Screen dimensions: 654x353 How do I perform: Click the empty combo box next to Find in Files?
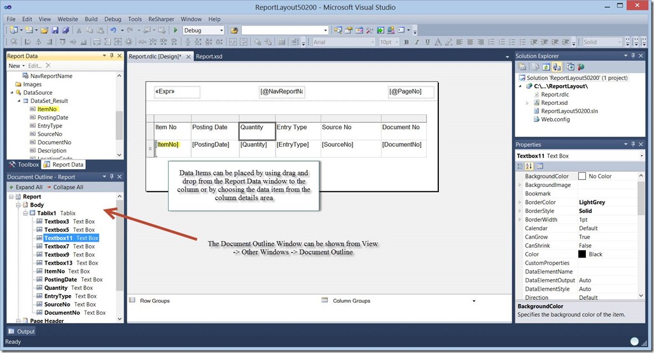coord(285,31)
